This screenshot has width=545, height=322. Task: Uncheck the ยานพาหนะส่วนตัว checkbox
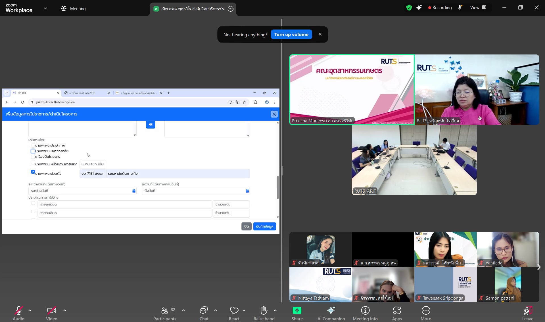pos(33,172)
